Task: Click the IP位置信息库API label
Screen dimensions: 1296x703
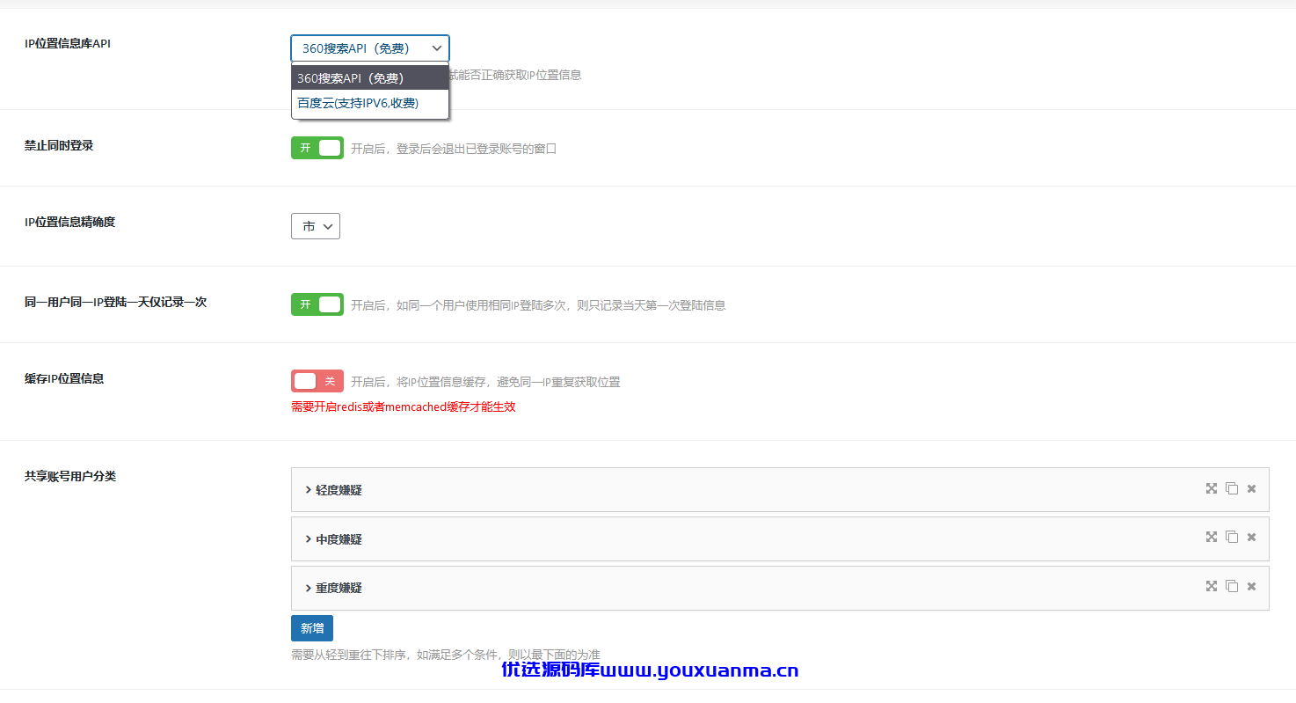Action: point(68,44)
